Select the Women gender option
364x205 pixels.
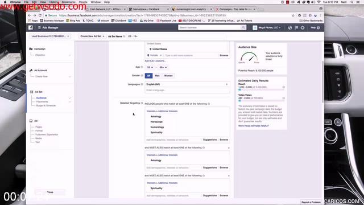click(x=168, y=76)
